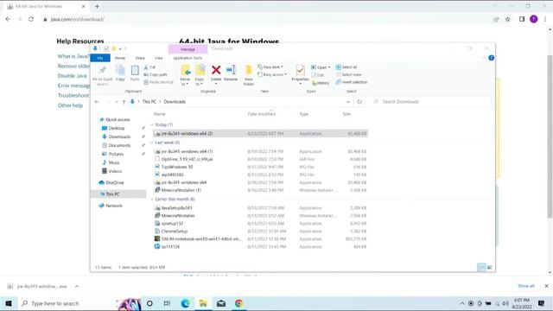Open the View ribbon tab
The image size is (553, 311).
point(159,58)
